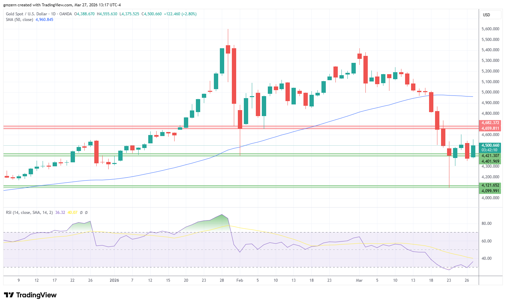Click the green price label 4,421.307
The width and height of the screenshot is (506, 305).
tap(490, 156)
